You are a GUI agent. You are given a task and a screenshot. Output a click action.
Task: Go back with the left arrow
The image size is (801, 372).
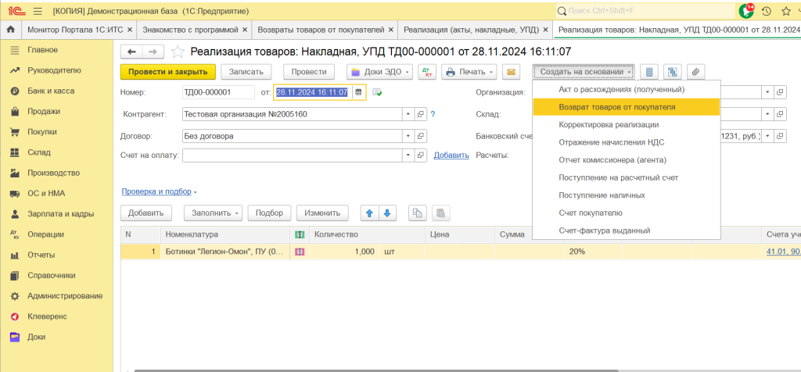tap(131, 52)
